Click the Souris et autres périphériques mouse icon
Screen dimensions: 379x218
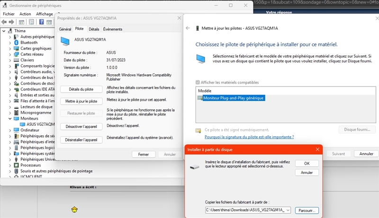tap(16, 171)
